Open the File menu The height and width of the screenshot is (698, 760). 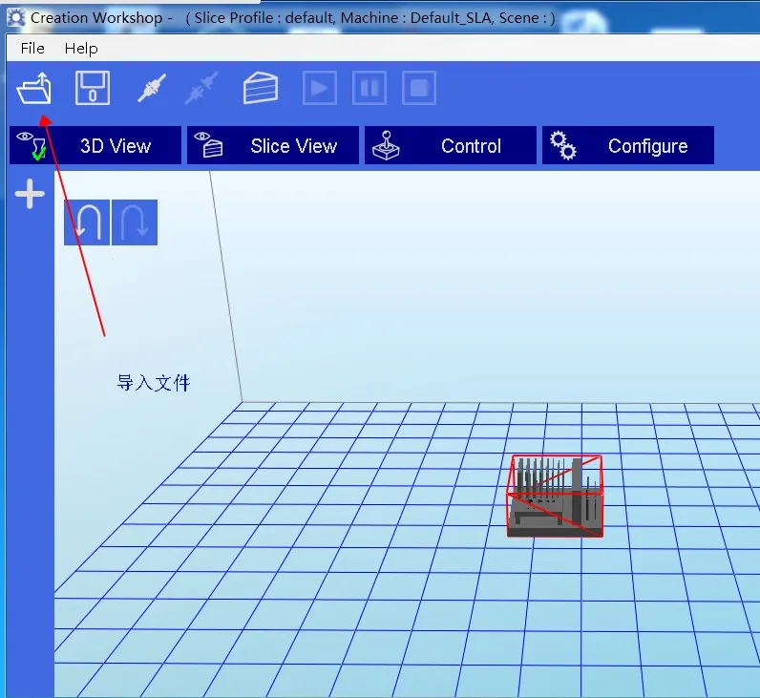point(32,49)
